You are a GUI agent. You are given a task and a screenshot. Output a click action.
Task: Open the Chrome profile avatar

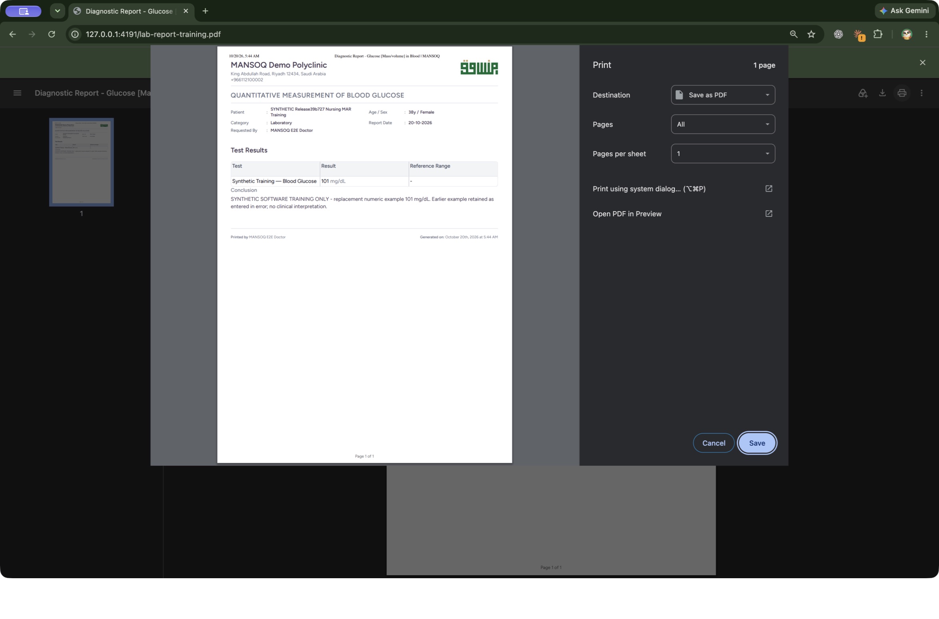click(907, 34)
